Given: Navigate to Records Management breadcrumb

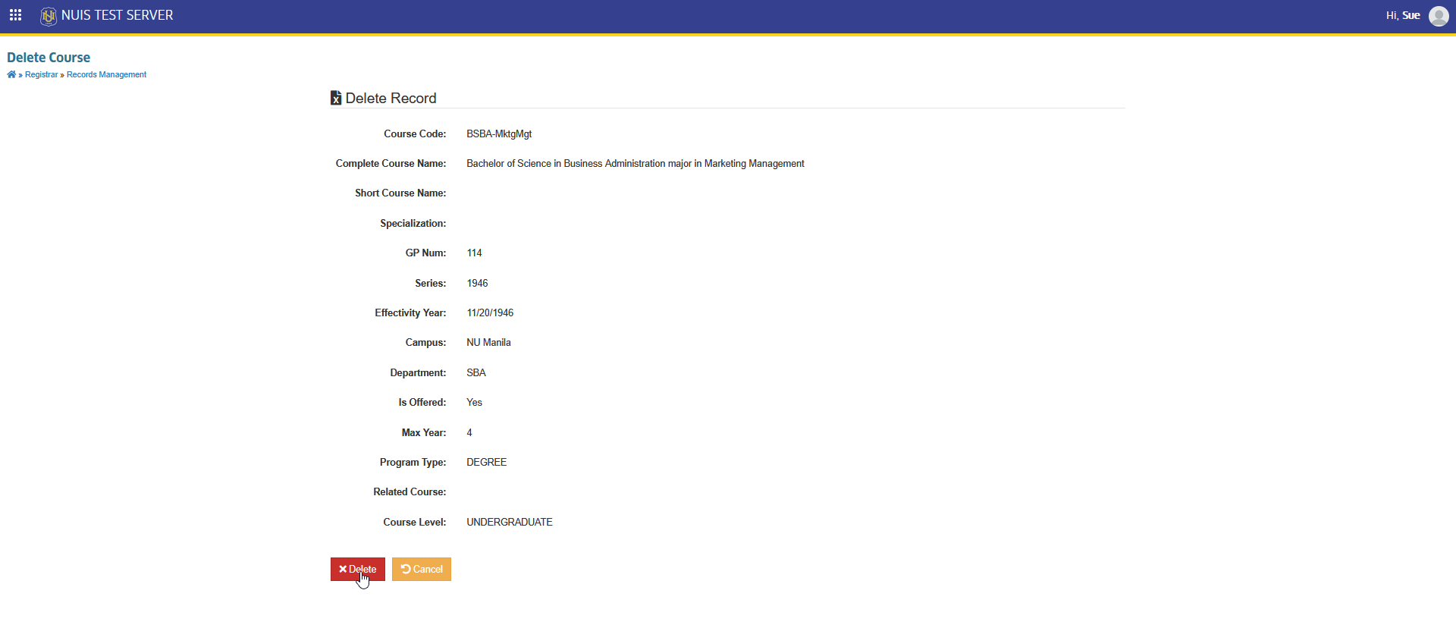Looking at the screenshot, I should (x=106, y=74).
